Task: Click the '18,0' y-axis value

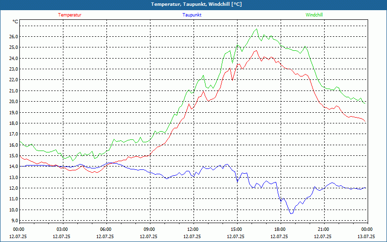Action: pyautogui.click(x=14, y=123)
